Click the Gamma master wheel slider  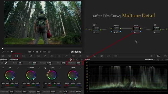point(31,87)
